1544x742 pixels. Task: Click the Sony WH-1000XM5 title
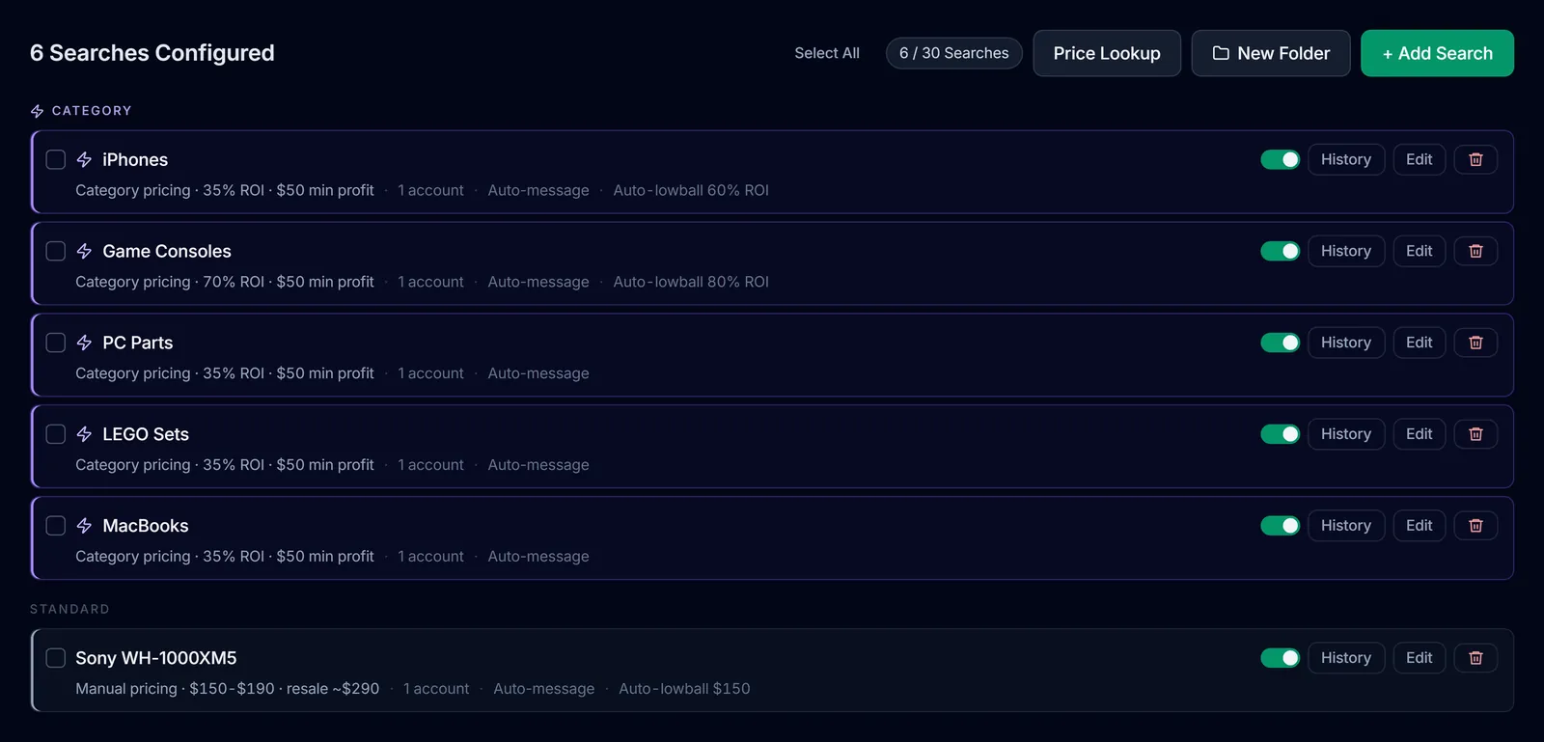(156, 659)
